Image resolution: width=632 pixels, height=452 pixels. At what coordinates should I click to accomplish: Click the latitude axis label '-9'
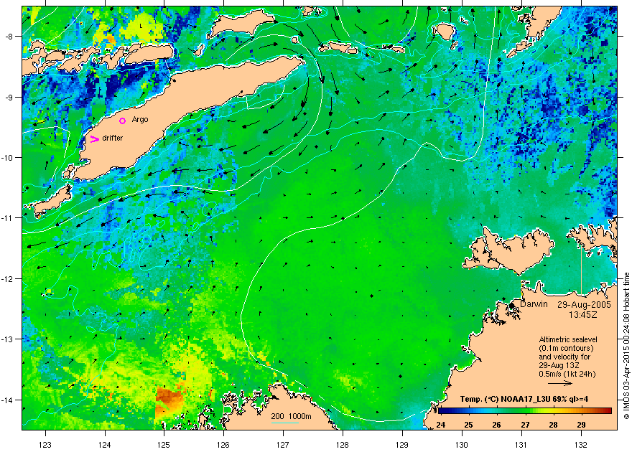point(9,98)
